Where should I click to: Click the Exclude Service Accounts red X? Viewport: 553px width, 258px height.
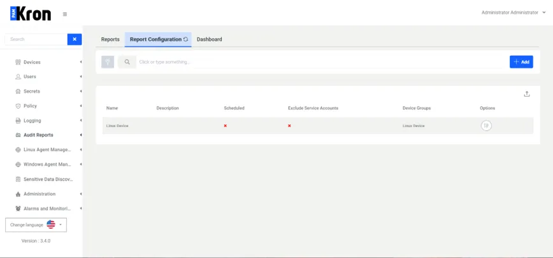(289, 126)
